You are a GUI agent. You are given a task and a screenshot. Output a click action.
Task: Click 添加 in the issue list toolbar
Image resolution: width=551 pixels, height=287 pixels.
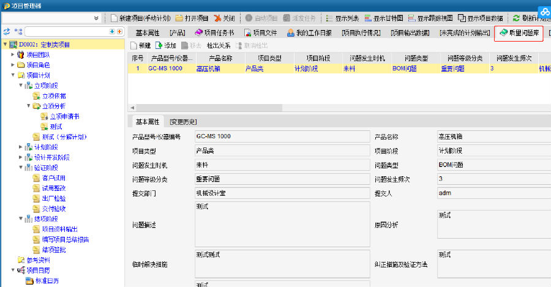165,45
